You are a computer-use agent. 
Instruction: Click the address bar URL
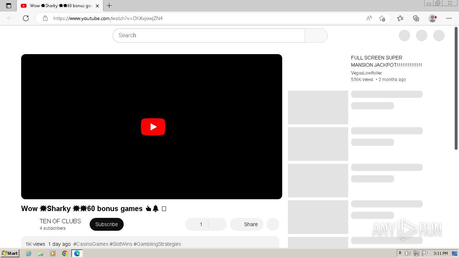click(108, 18)
